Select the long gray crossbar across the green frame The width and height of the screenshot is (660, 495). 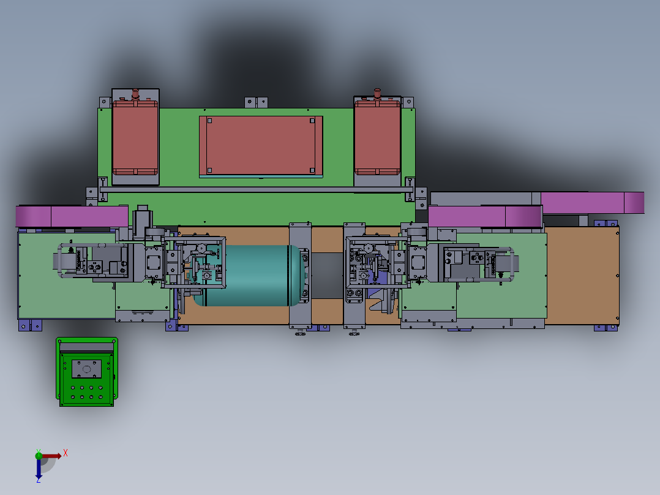255,190
